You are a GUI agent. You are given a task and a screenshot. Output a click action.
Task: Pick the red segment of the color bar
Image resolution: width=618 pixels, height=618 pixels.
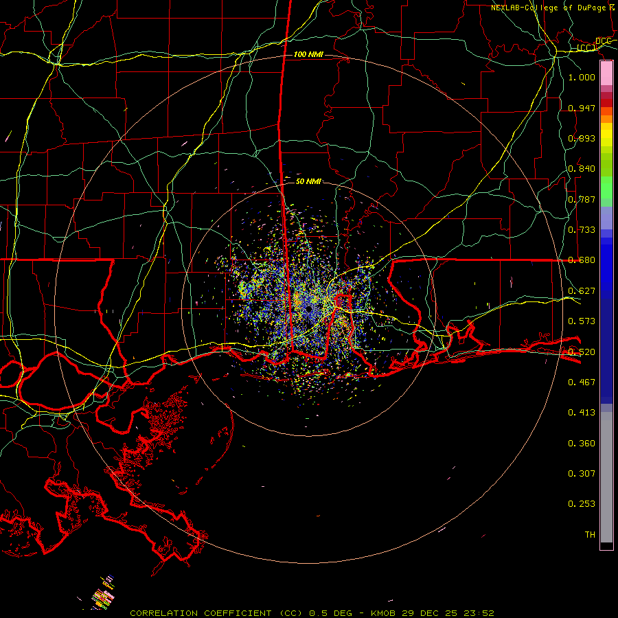tap(606, 103)
